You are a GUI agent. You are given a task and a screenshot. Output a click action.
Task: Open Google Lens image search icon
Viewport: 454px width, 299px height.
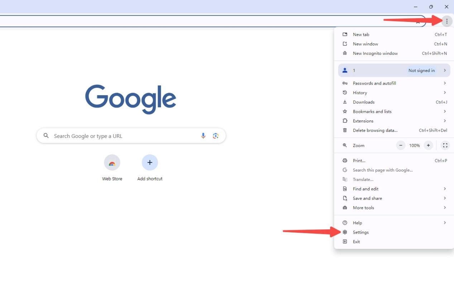[x=215, y=136]
